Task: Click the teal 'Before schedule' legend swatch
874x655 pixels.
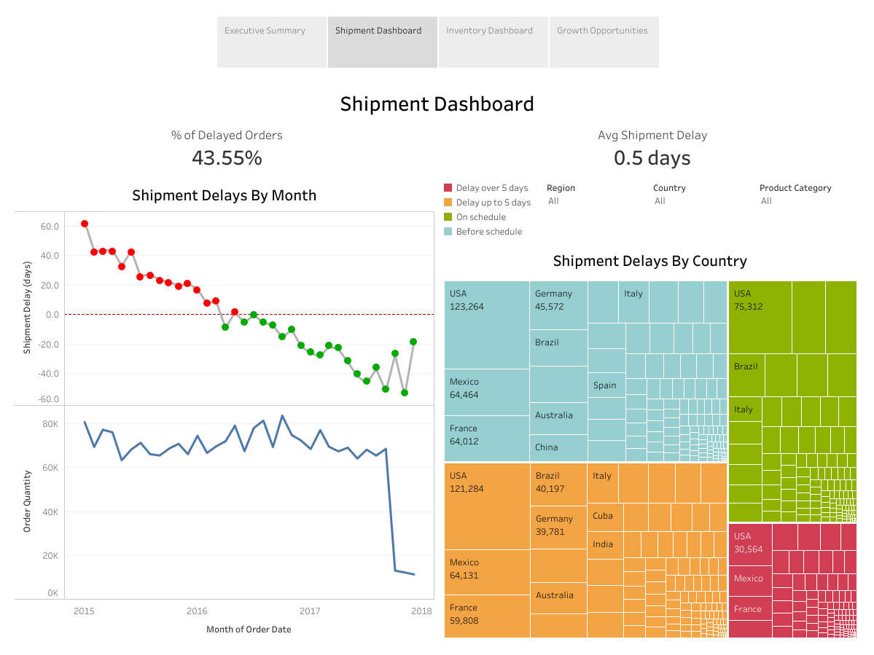Action: 448,231
